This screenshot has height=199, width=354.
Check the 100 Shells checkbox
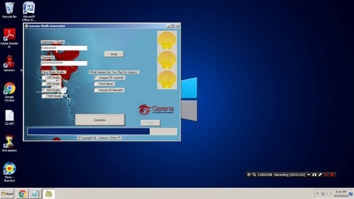coord(43,78)
